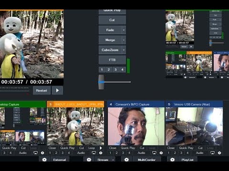Click the FTB button

[x=112, y=60]
